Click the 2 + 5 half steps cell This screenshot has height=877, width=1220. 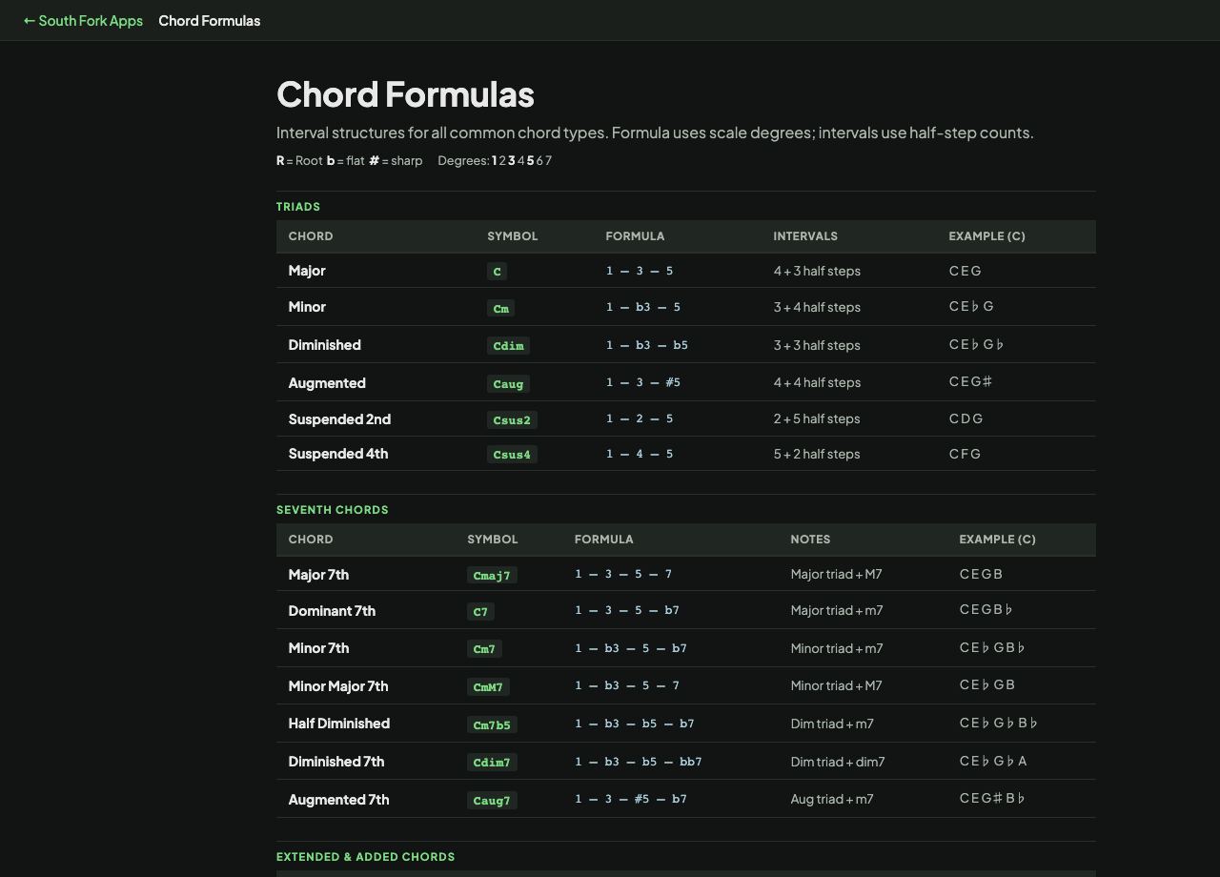tap(817, 418)
